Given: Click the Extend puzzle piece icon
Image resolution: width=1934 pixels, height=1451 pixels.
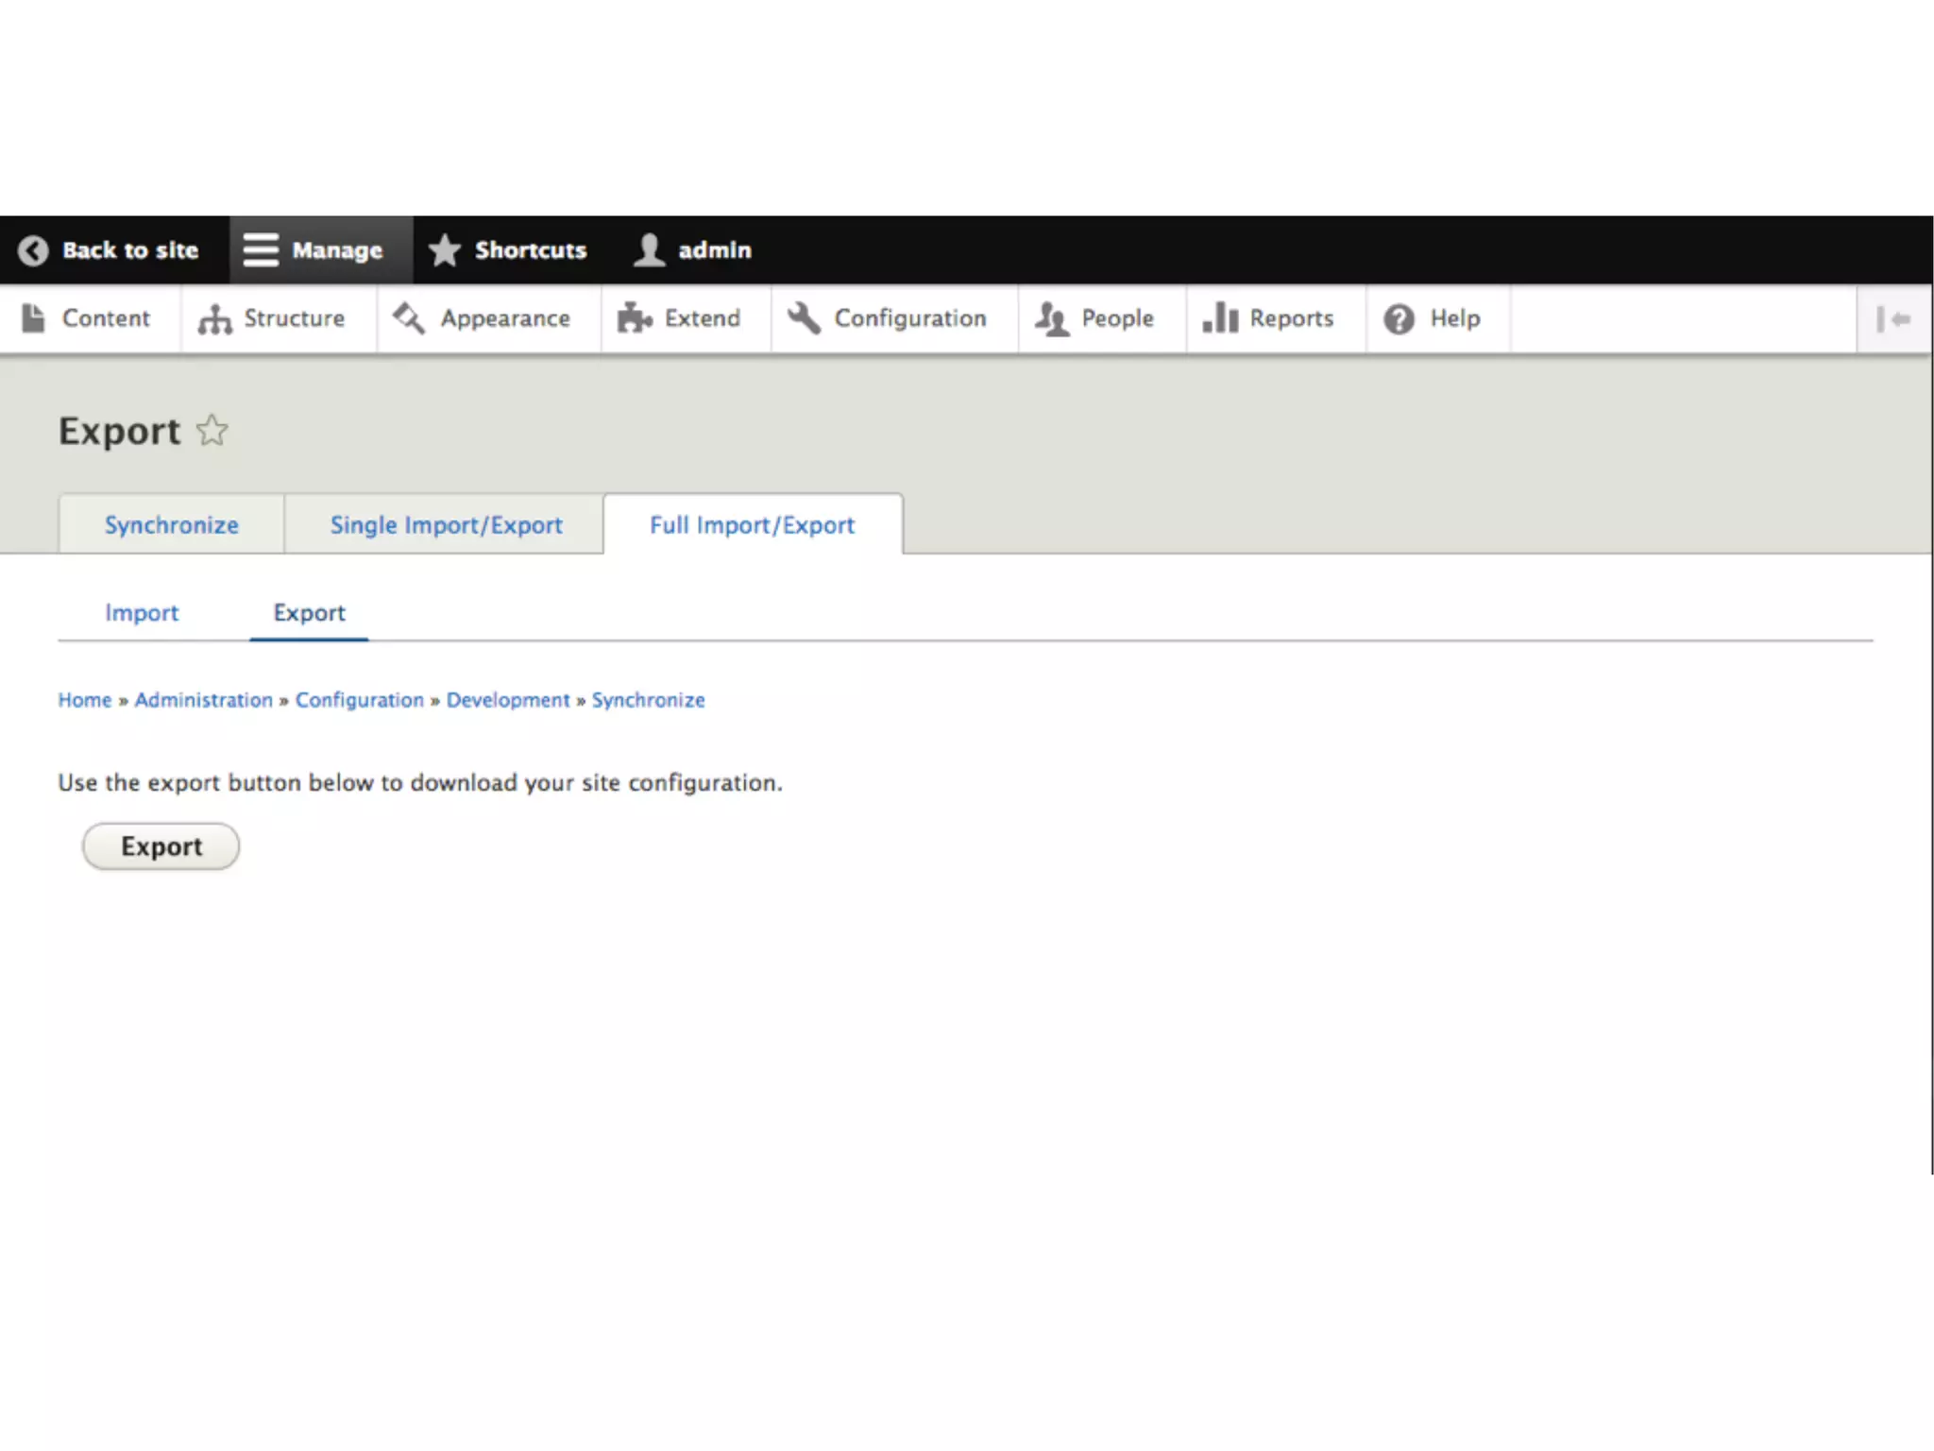Looking at the screenshot, I should 634,318.
